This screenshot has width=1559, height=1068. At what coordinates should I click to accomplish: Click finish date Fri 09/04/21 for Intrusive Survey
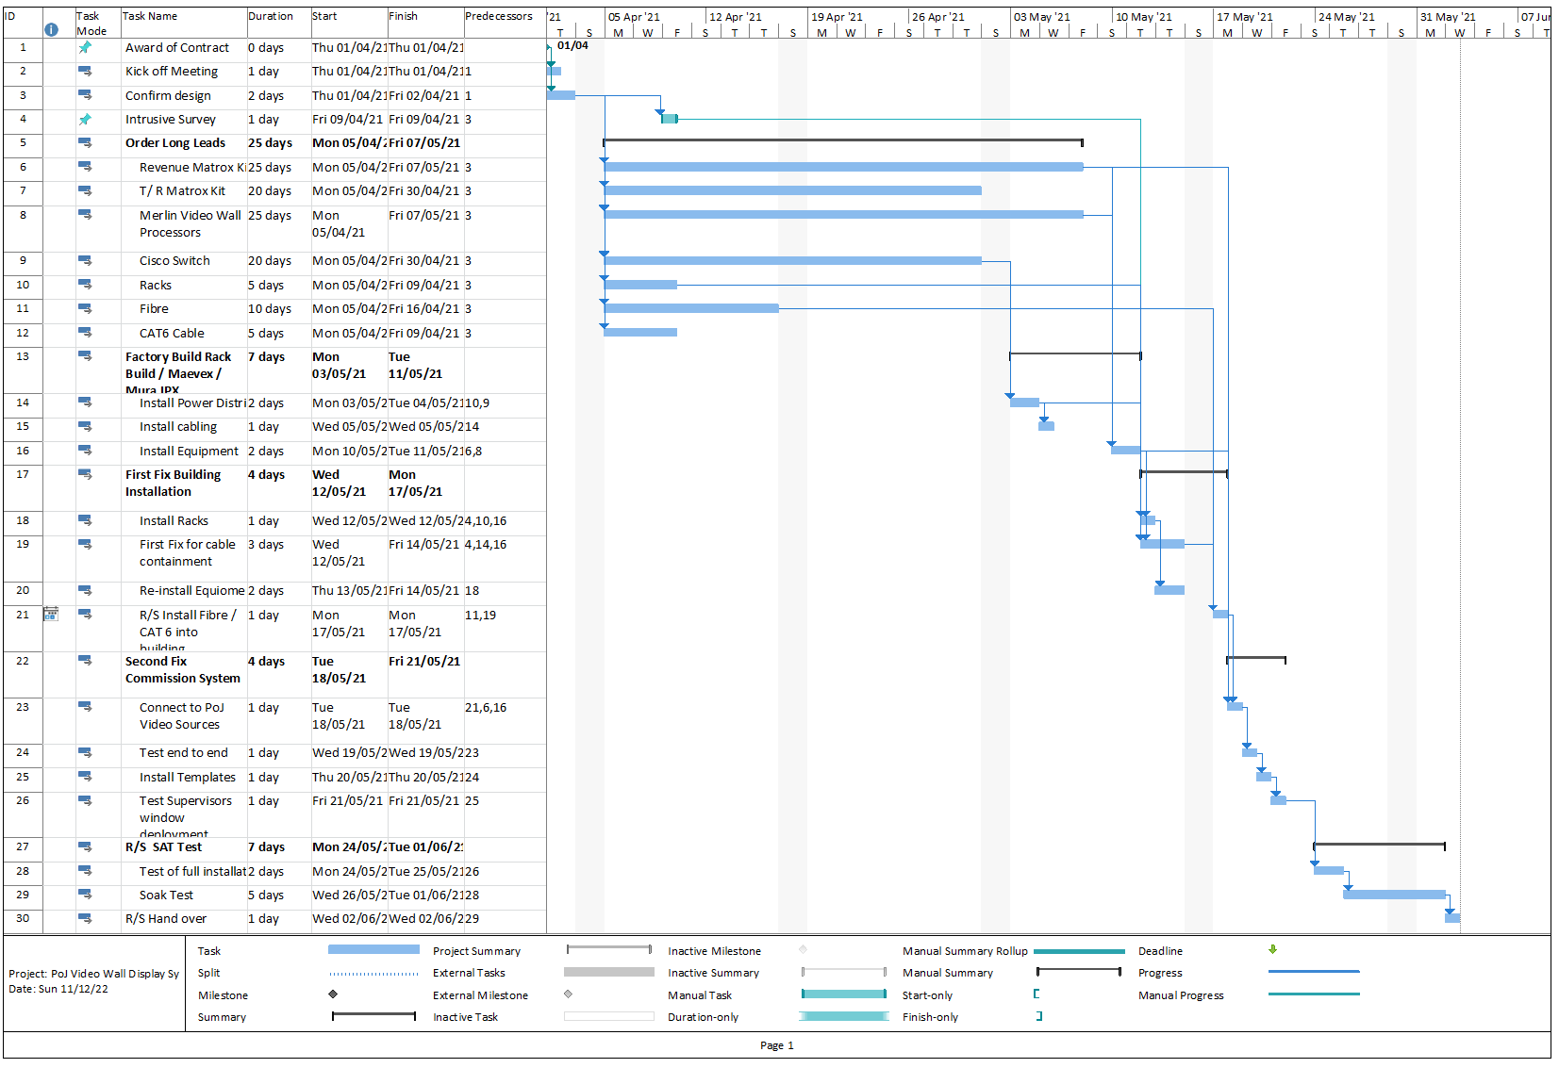click(x=424, y=120)
